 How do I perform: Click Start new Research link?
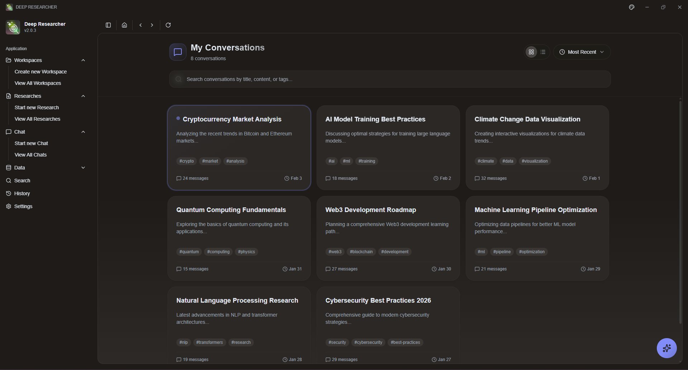tap(37, 107)
